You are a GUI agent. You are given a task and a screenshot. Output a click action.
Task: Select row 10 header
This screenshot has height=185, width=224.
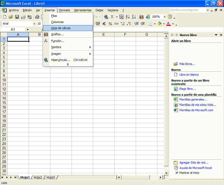point(4,80)
